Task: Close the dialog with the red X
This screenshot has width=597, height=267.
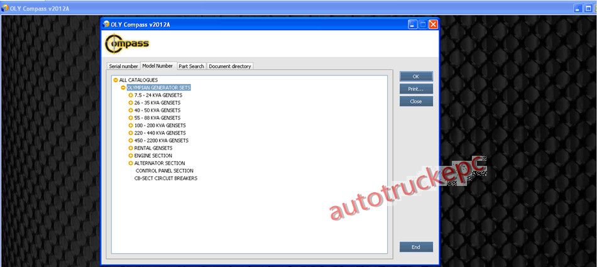Action: point(433,25)
